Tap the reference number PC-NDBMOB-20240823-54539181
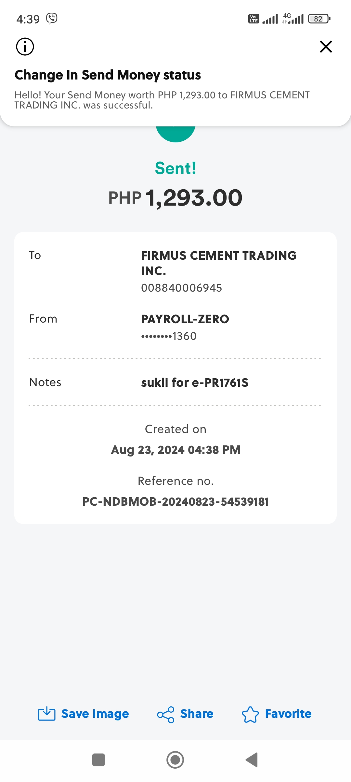This screenshot has width=351, height=782. 175,502
